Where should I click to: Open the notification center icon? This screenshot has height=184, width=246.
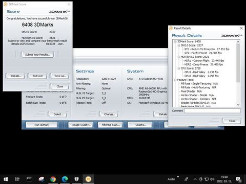[238, 179]
